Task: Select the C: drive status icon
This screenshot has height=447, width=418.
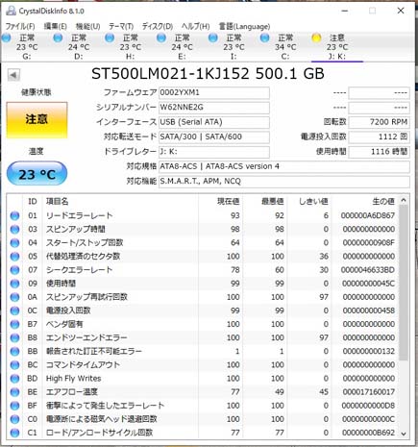Action: (x=264, y=37)
